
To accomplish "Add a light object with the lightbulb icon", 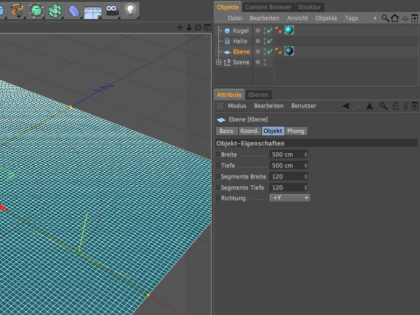I will (x=130, y=10).
